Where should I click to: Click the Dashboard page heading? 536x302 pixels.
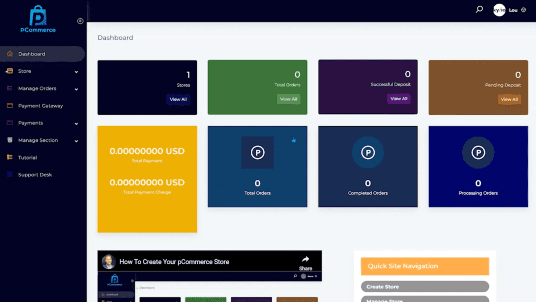click(115, 38)
